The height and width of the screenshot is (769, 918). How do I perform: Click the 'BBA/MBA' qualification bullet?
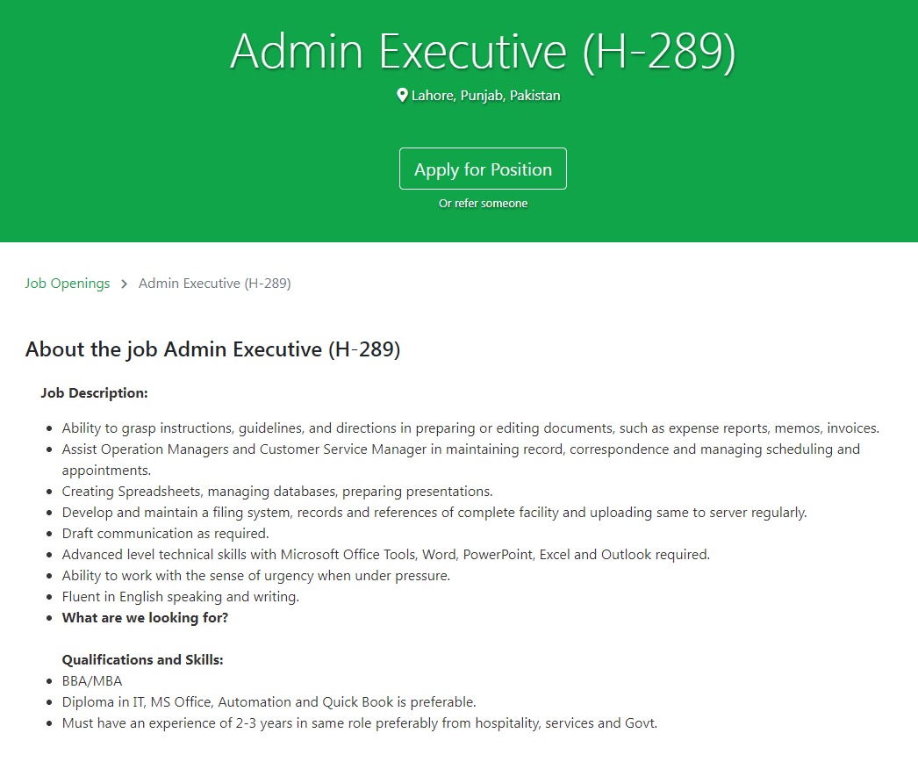pos(92,681)
